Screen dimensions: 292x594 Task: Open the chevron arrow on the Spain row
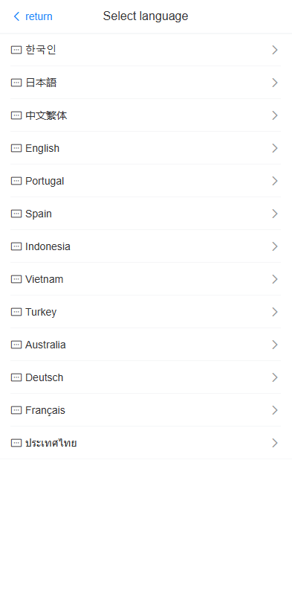[x=275, y=214]
